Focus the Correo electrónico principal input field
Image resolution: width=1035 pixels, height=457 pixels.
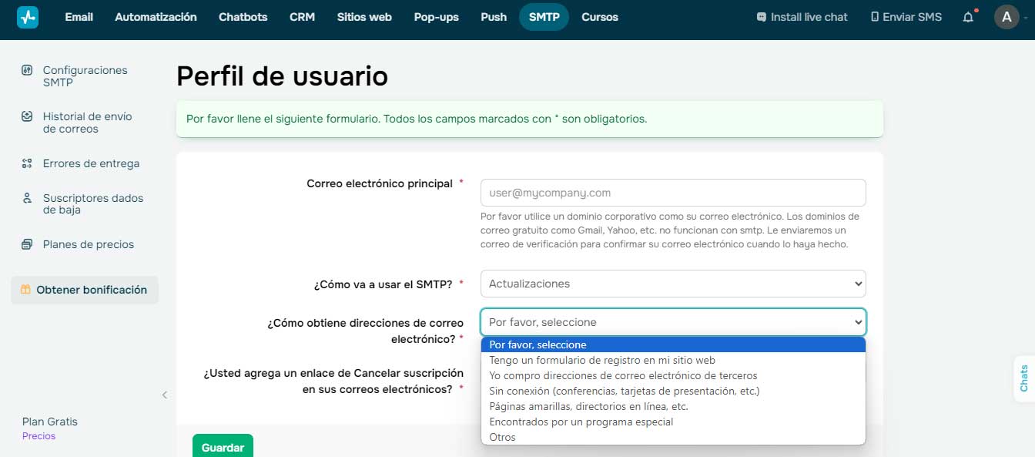click(672, 193)
